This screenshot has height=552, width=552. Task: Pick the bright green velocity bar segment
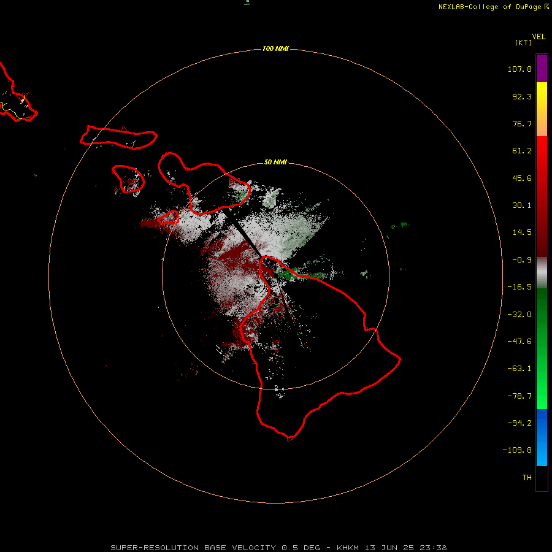click(x=542, y=348)
